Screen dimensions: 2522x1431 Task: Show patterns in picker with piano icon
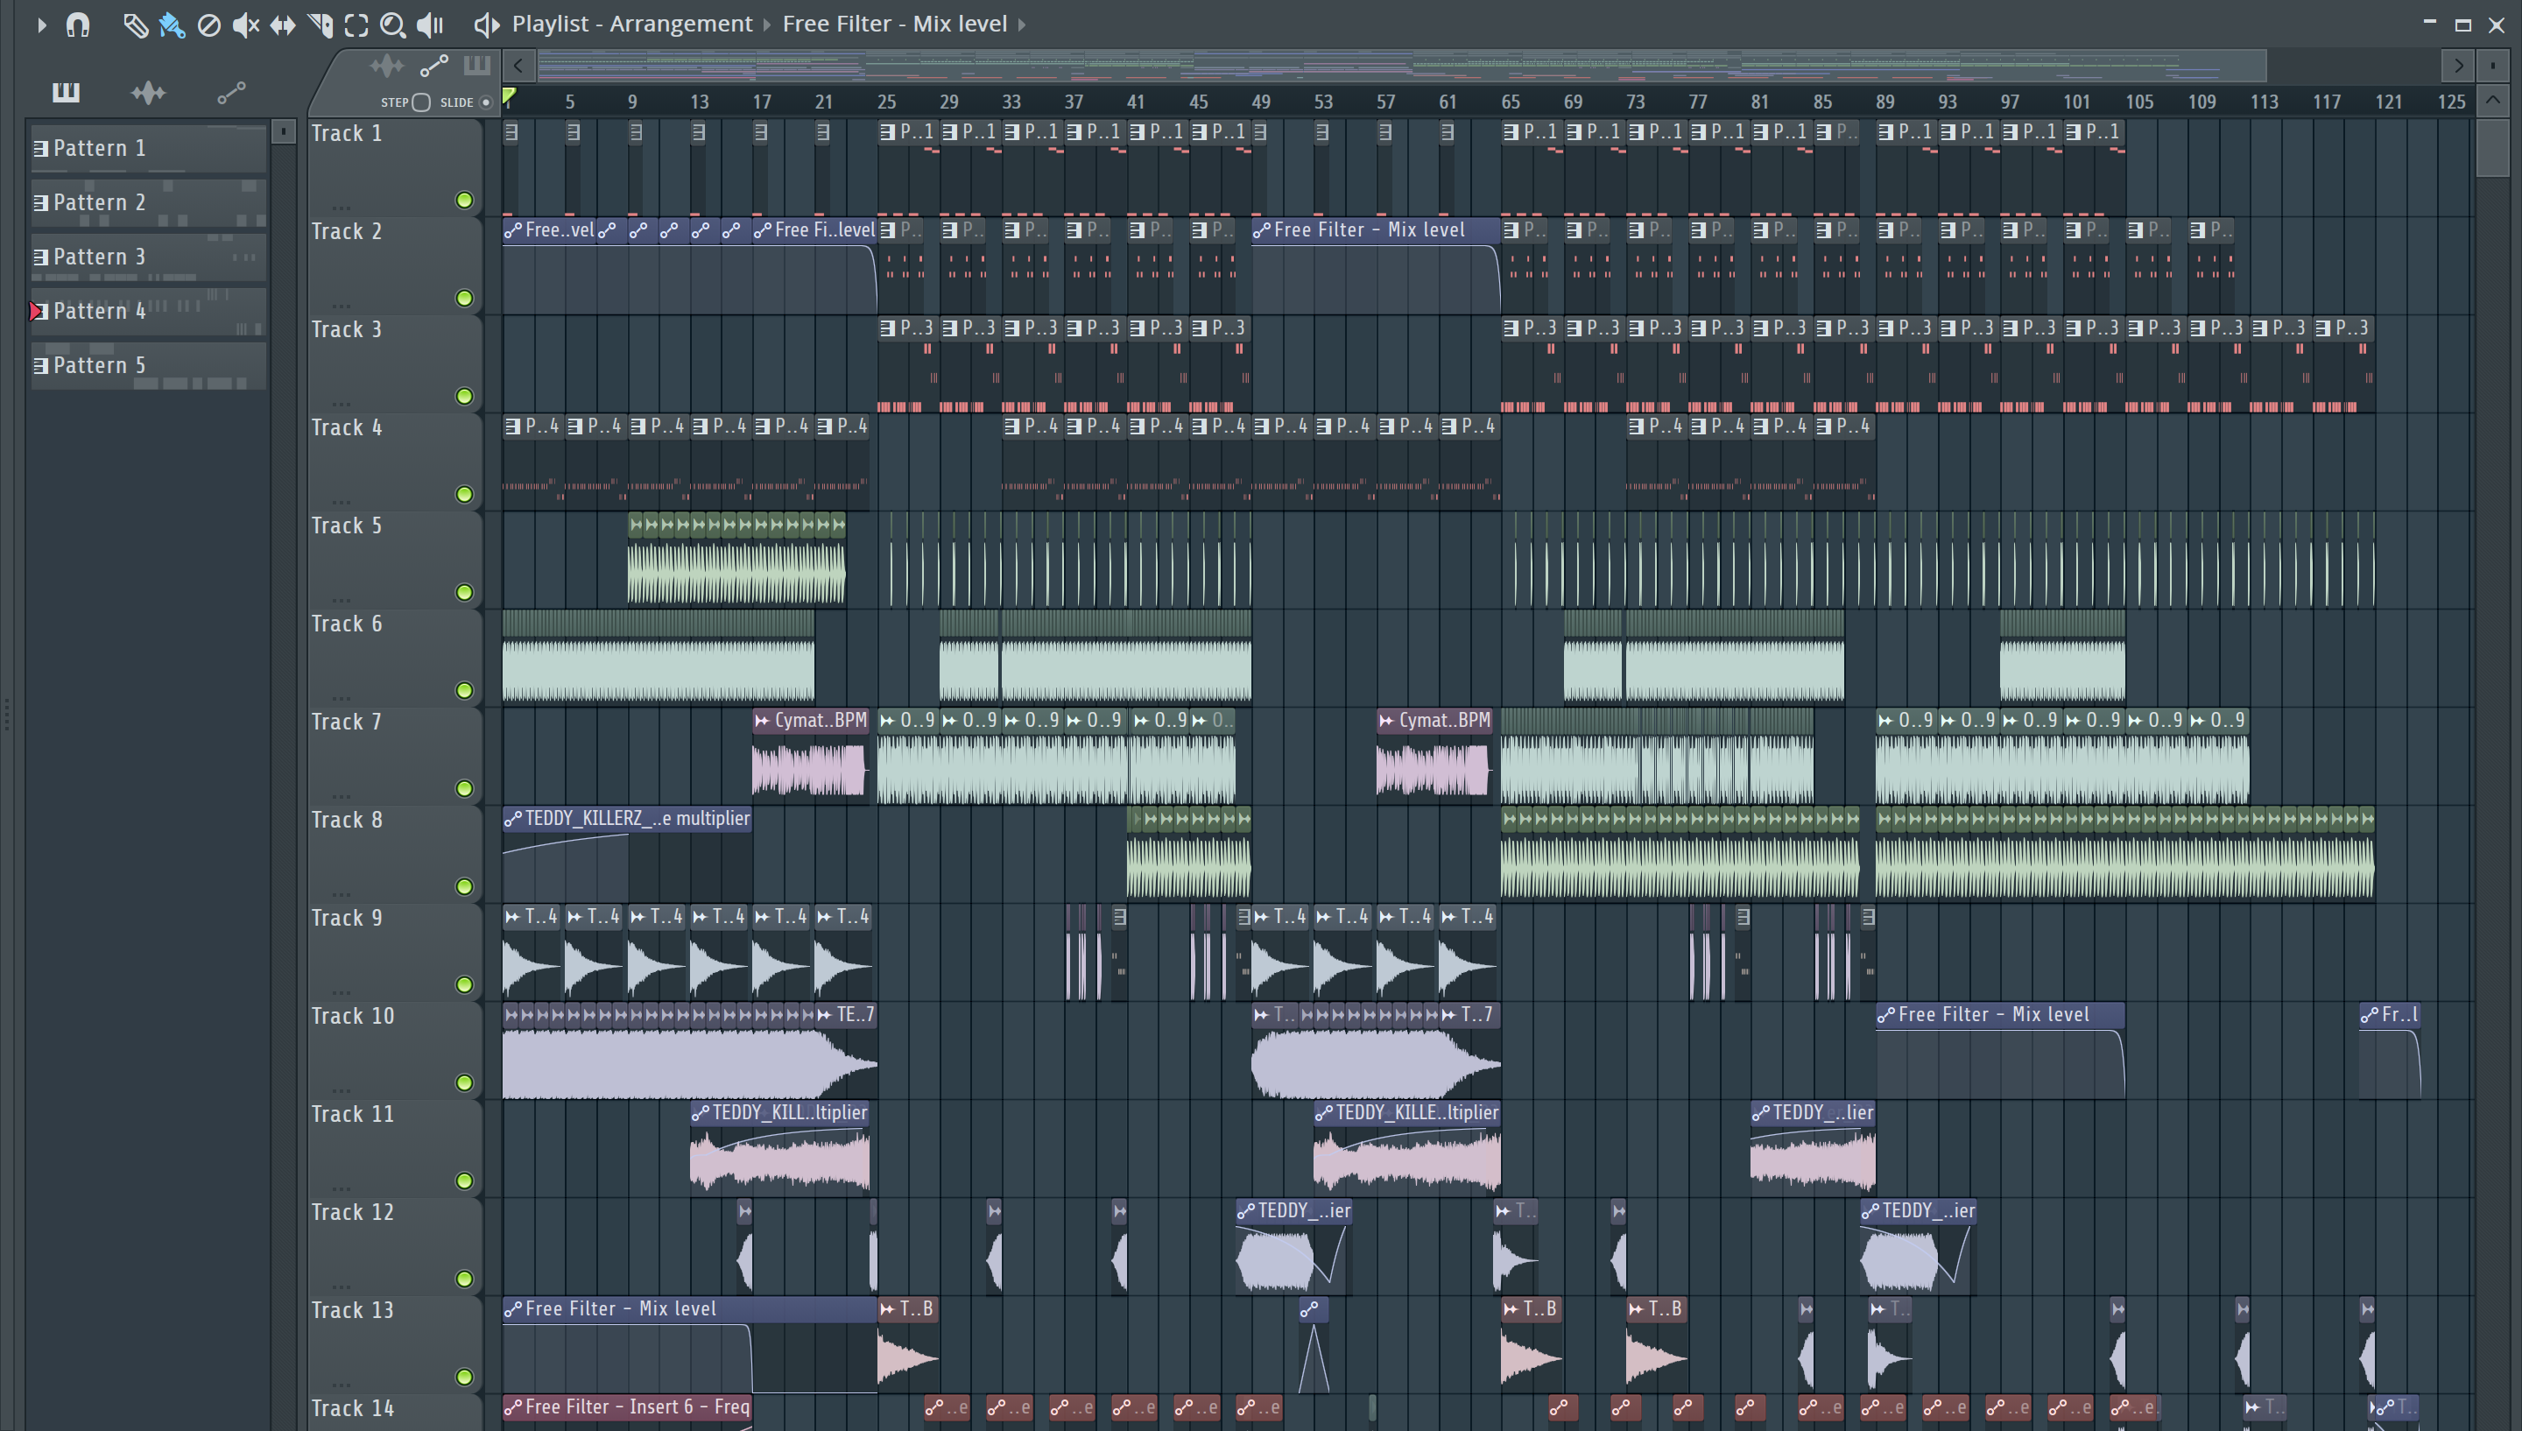point(66,92)
